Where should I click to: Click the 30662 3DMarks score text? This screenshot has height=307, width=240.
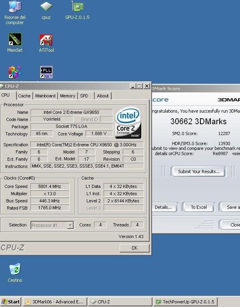tap(198, 121)
